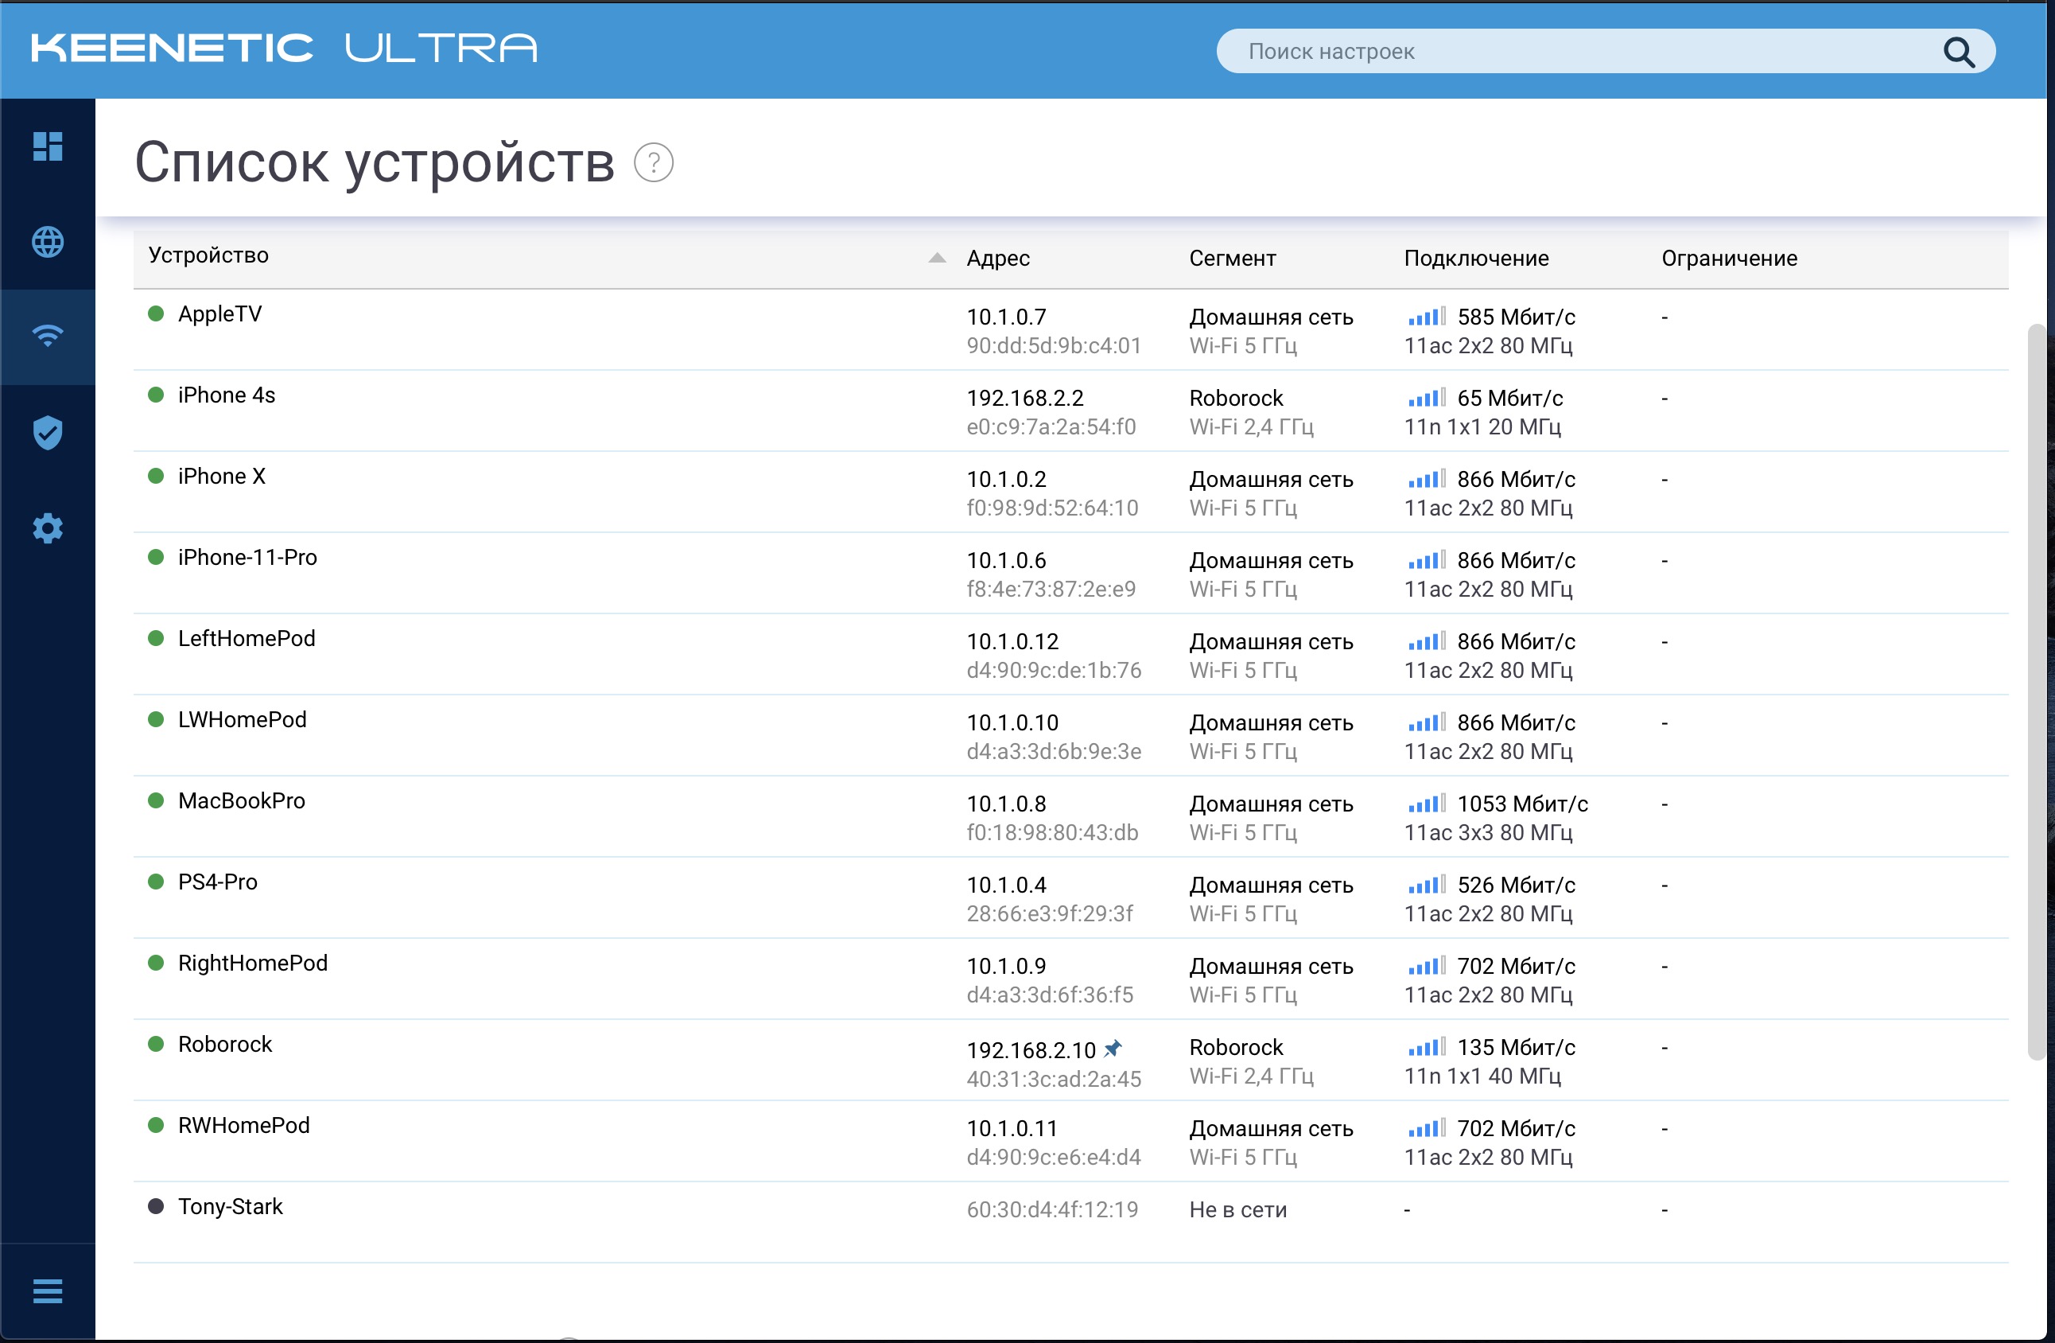Image resolution: width=2055 pixels, height=1343 pixels.
Task: Click the search magnifier icon
Action: (x=1958, y=52)
